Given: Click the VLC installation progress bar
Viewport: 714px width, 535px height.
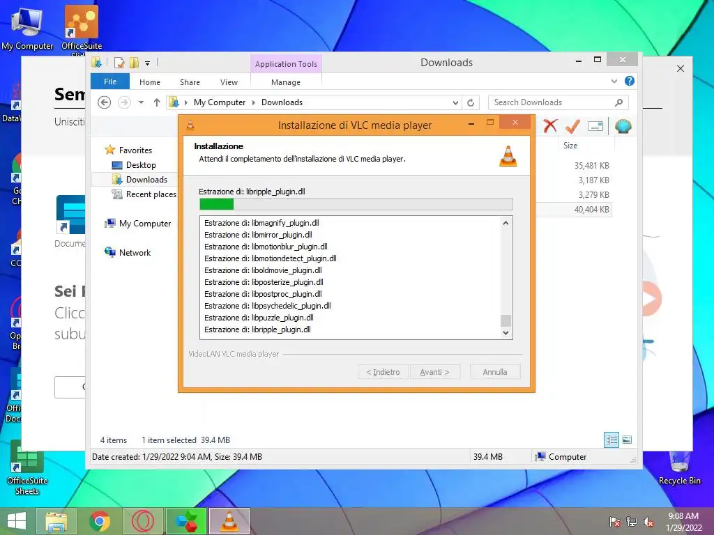Looking at the screenshot, I should [x=356, y=204].
